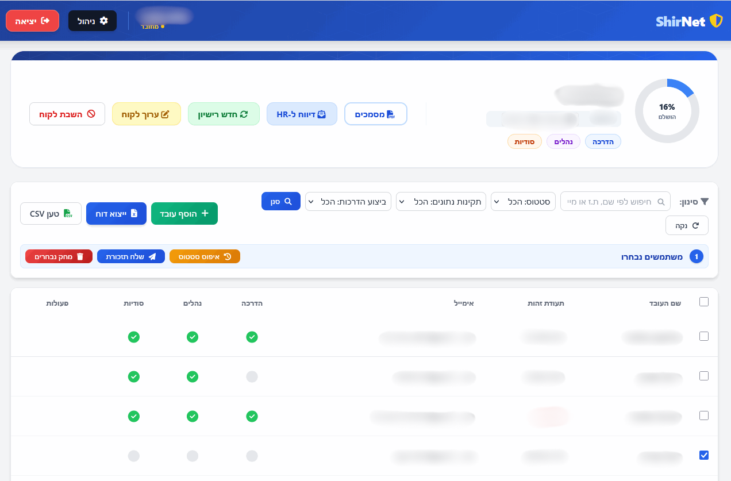Open the ביצוע הדרכות: הכל dropdown

[348, 202]
